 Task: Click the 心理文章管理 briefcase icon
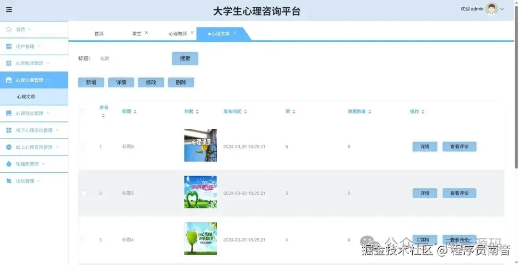9,80
